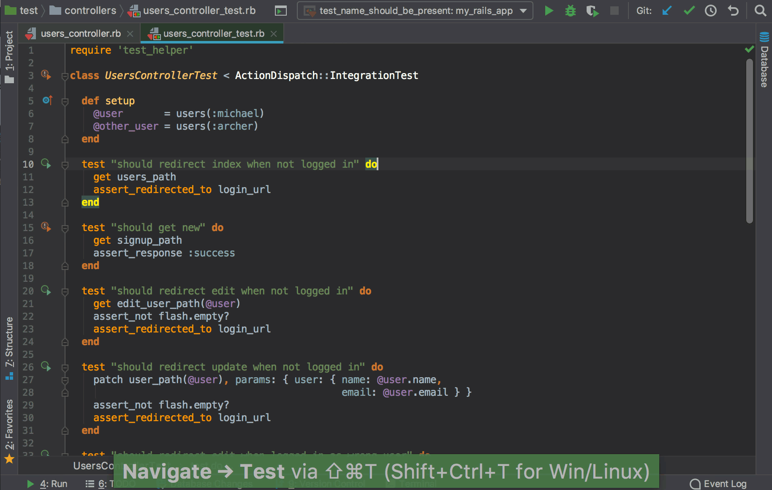Collapse test block fold on line 10

65,165
